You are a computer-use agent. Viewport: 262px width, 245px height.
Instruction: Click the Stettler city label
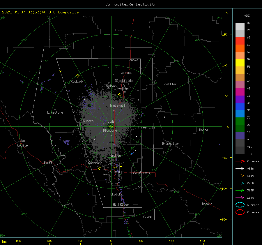(170, 84)
